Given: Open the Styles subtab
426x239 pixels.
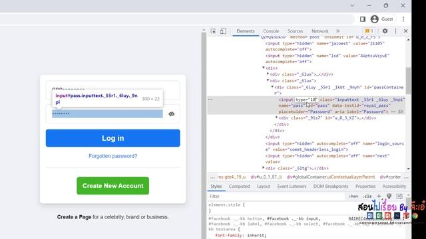Looking at the screenshot, I should tap(216, 187).
